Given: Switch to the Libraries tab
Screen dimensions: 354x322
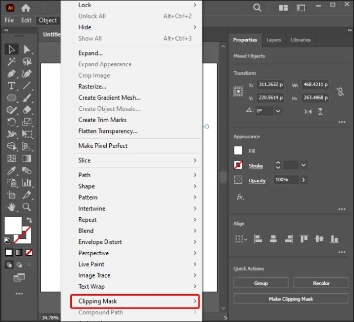Looking at the screenshot, I should tap(301, 40).
